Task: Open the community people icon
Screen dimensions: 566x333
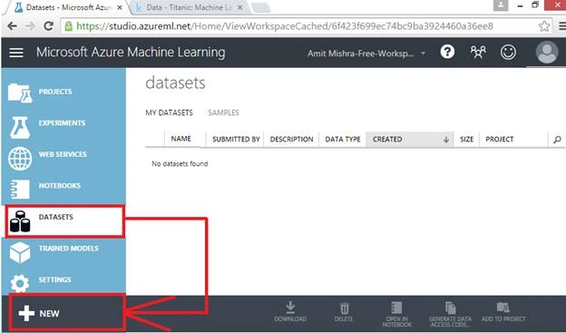Action: [478, 52]
